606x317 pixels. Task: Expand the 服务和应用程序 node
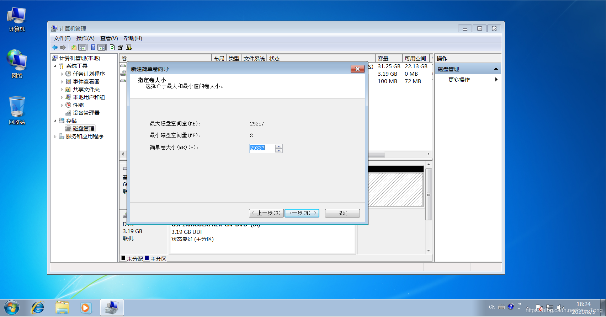coord(55,136)
